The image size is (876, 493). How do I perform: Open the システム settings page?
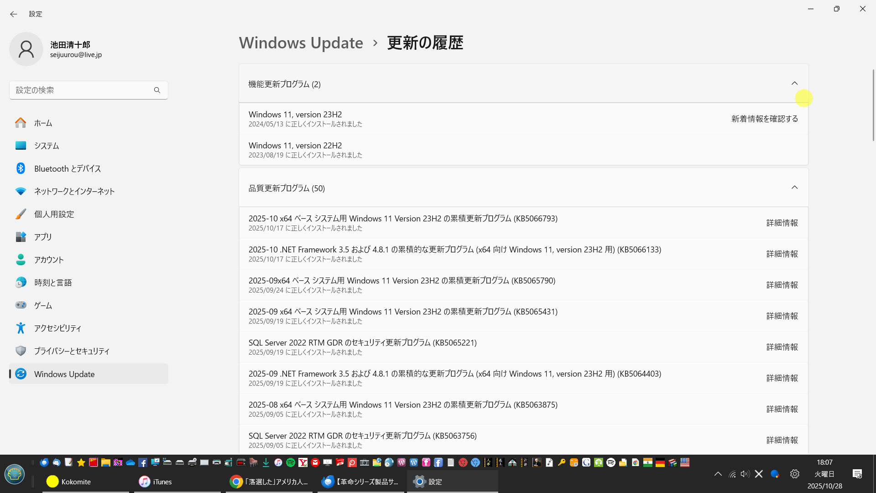89,146
